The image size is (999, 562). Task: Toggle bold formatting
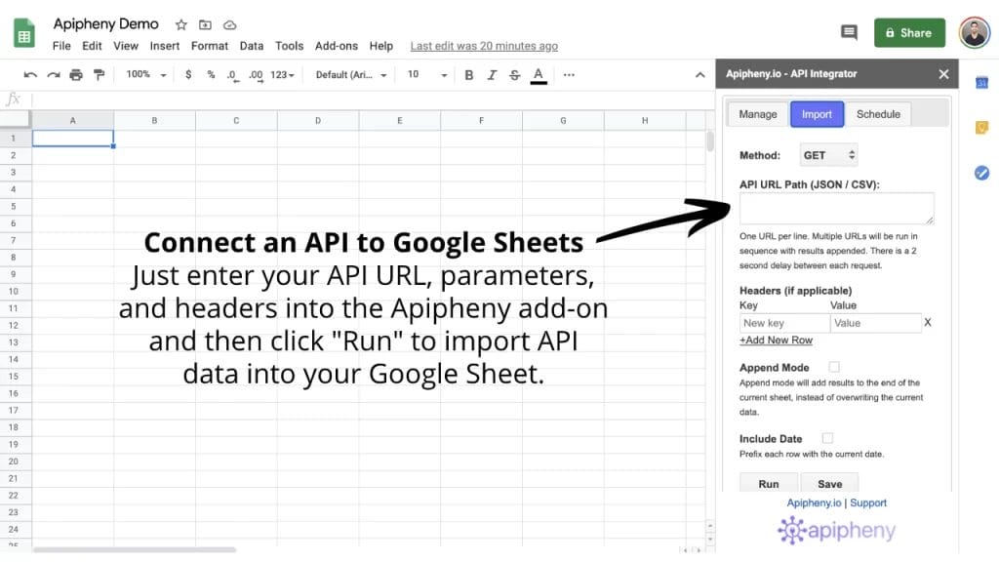(469, 74)
